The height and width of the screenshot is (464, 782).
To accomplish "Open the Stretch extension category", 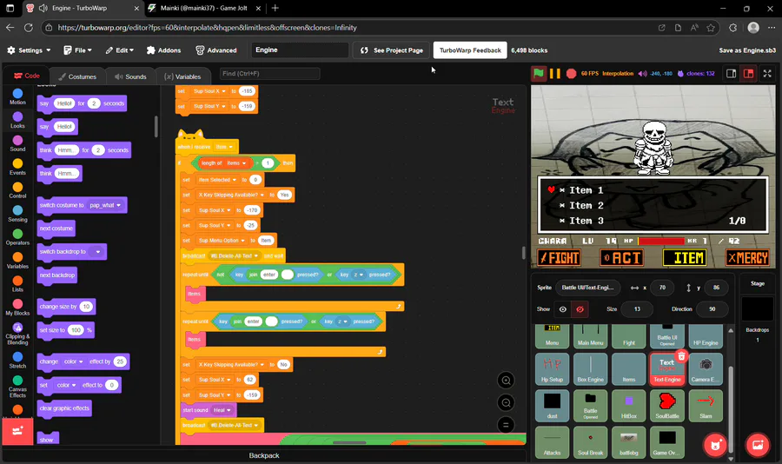I will [x=17, y=360].
